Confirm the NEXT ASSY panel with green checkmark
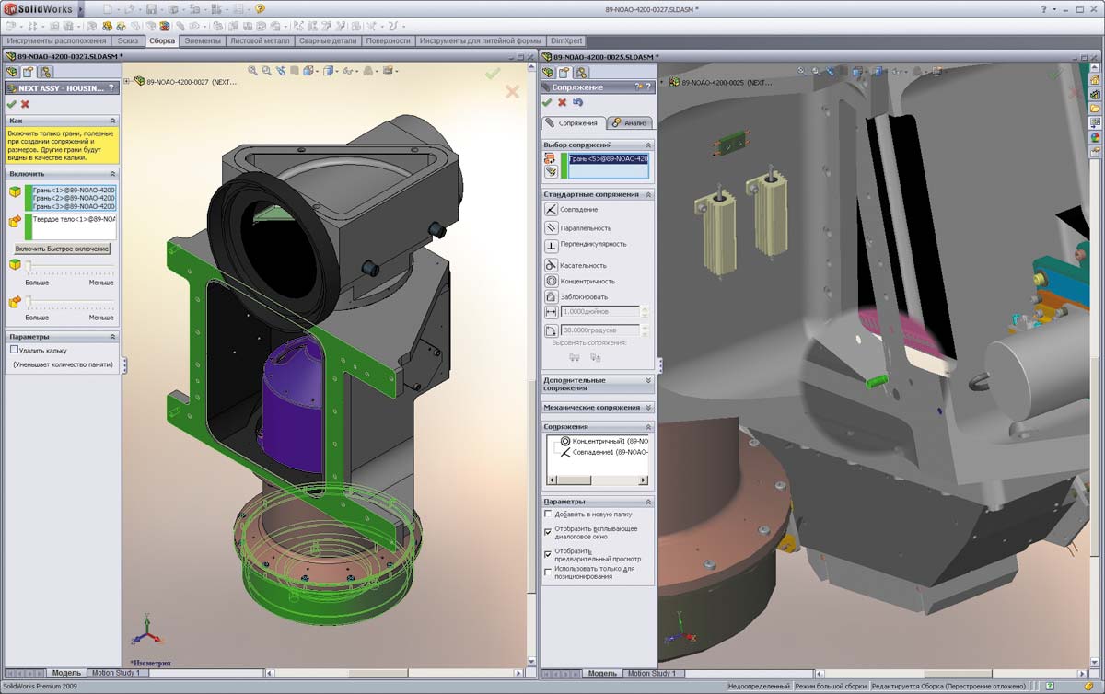1105x694 pixels. click(11, 104)
